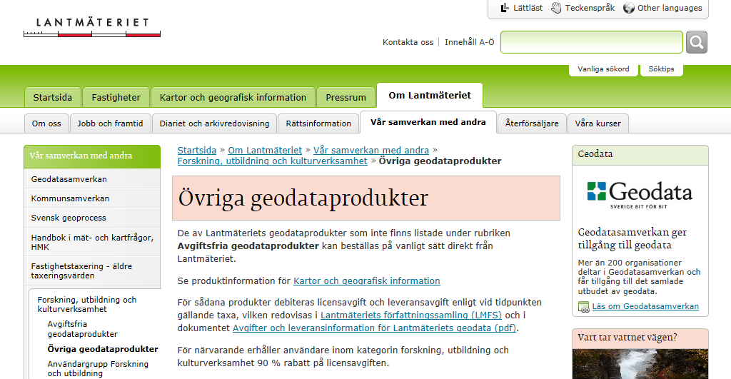
Task: Switch to the Fastigheter tab
Action: click(x=116, y=98)
